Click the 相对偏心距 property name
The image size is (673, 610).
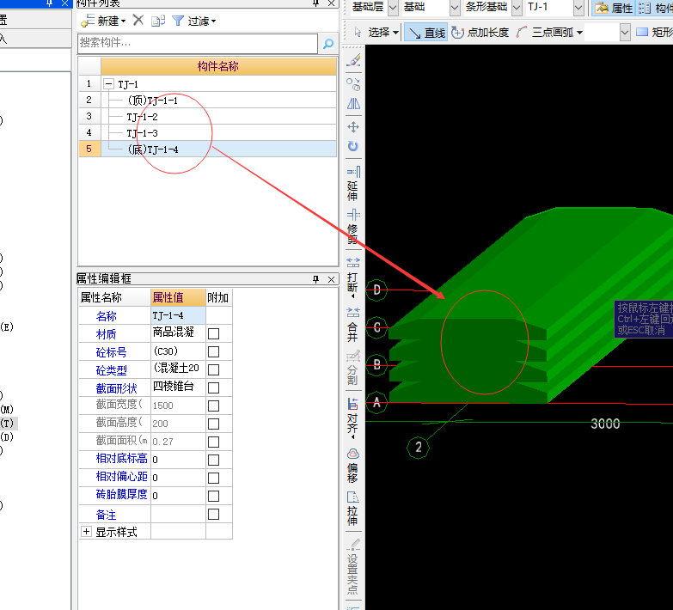click(x=121, y=477)
